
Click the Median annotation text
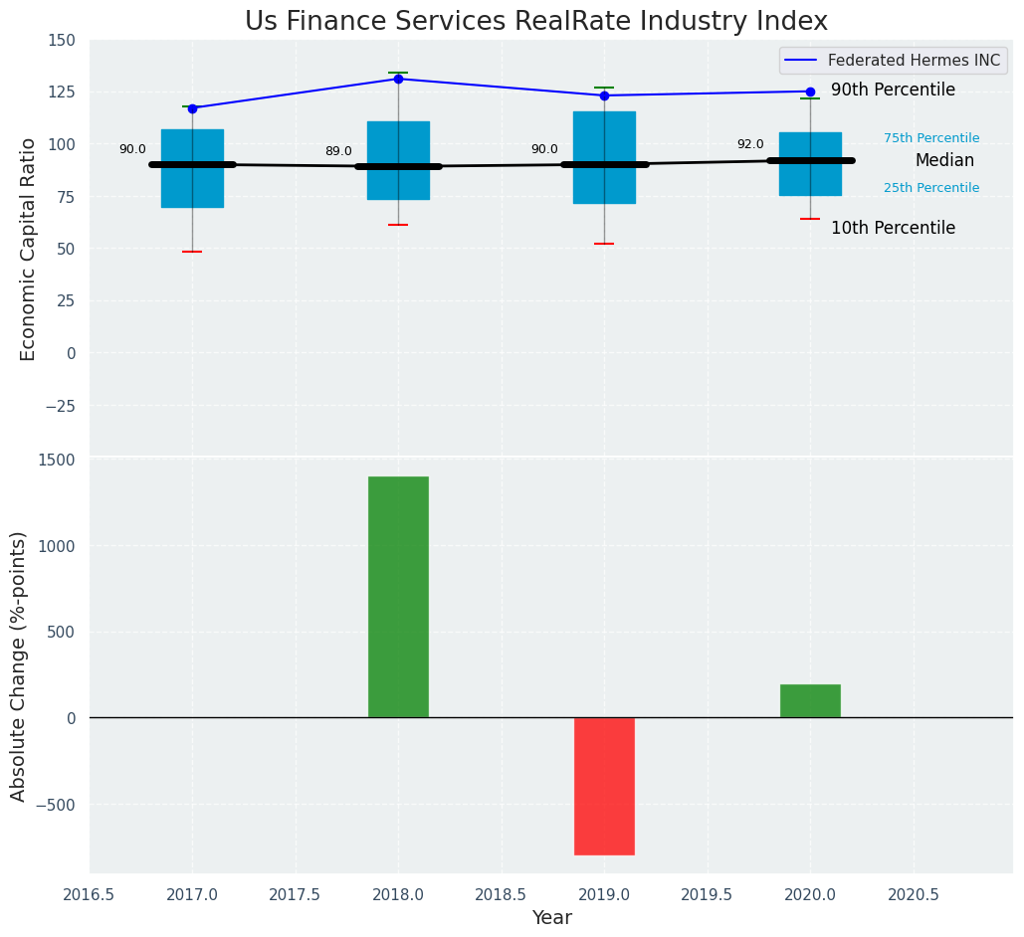click(x=944, y=160)
